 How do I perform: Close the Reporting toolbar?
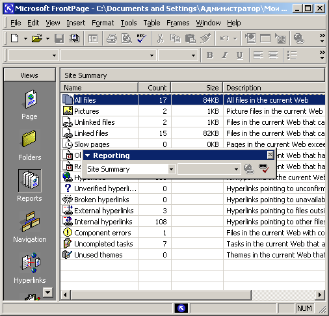tap(270, 155)
